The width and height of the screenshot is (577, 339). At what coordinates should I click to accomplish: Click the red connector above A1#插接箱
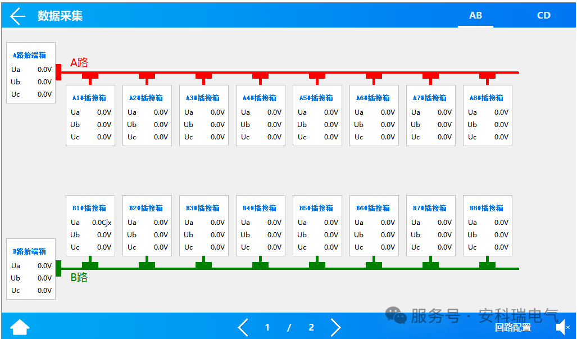[x=90, y=78]
